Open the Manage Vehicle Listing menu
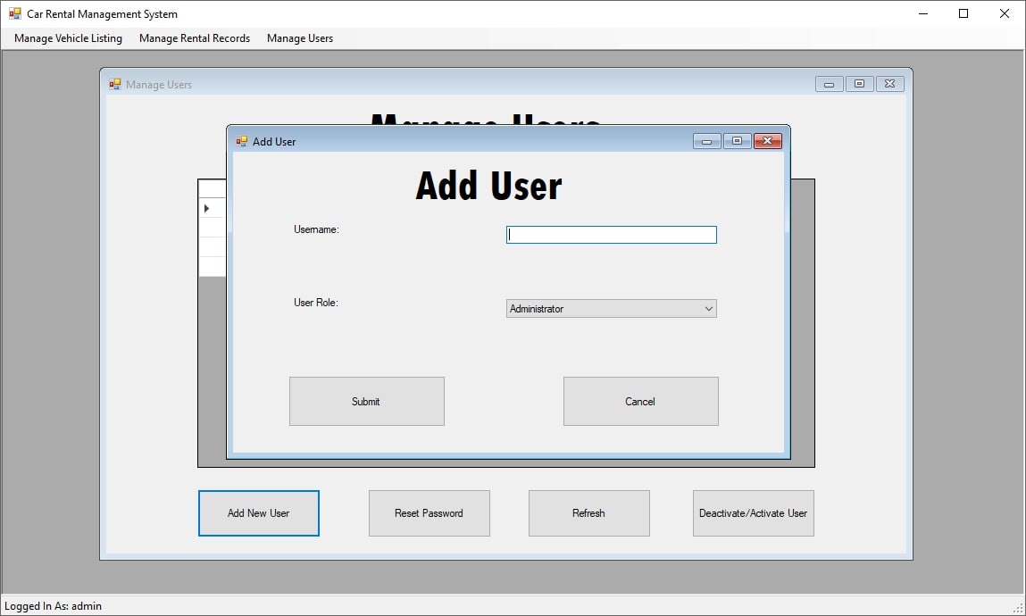This screenshot has width=1026, height=616. [68, 37]
